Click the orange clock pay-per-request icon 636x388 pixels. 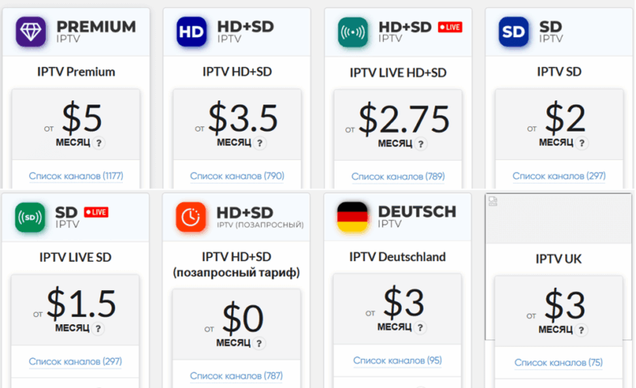[192, 217]
